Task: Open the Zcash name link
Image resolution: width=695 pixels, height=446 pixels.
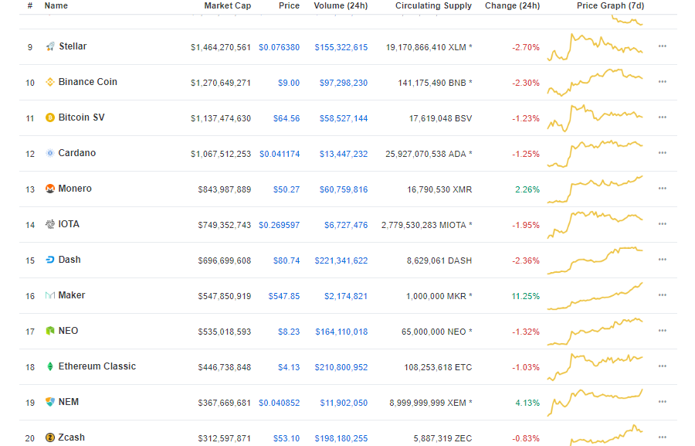Action: [71, 437]
